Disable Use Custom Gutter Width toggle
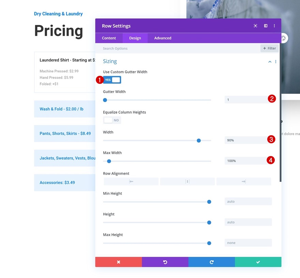 pos(112,80)
